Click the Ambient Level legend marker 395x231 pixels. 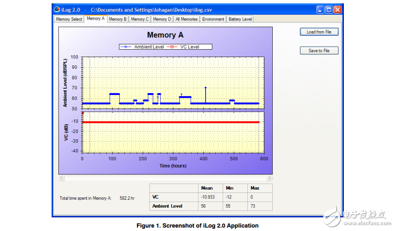click(126, 47)
